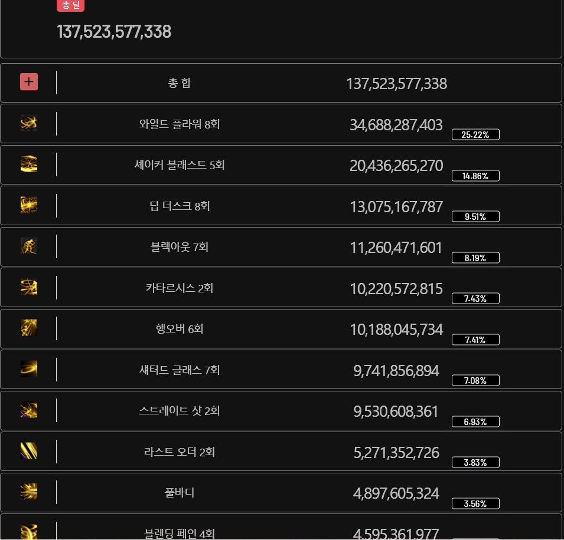This screenshot has height=540, width=564.
Task: Select the 와일드 플라워 8회 skill name
Action: (180, 124)
